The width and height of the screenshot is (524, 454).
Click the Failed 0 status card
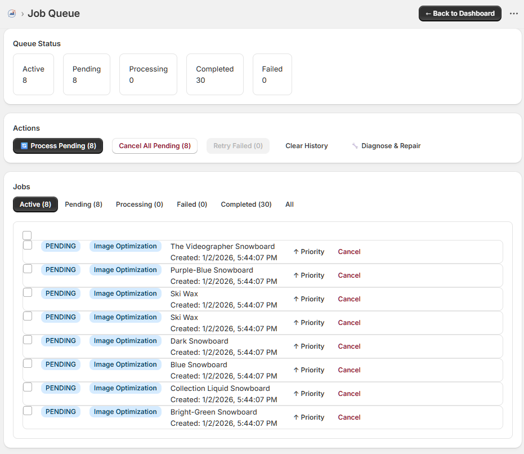272,74
